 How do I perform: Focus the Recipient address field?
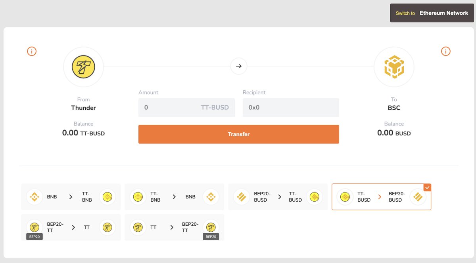(291, 107)
